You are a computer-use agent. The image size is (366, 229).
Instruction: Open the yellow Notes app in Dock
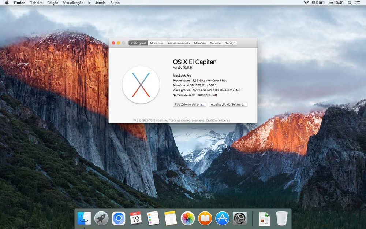coord(171,218)
